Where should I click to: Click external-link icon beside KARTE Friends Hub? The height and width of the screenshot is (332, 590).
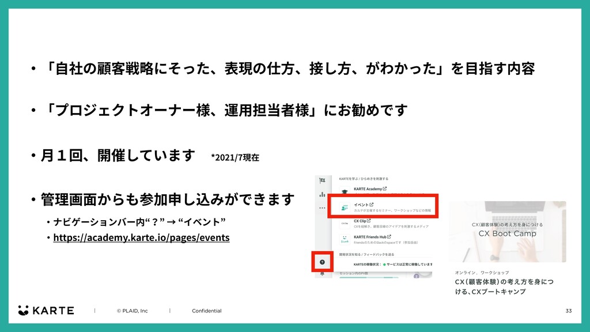coord(389,237)
